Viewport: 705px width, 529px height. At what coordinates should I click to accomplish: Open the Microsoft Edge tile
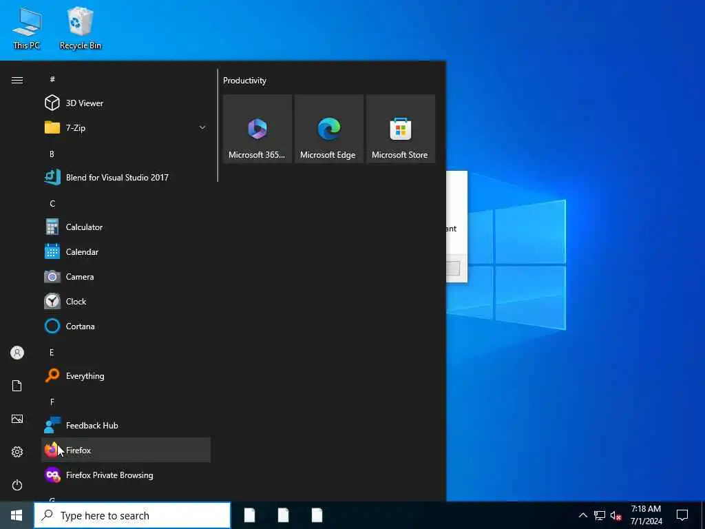[328, 129]
